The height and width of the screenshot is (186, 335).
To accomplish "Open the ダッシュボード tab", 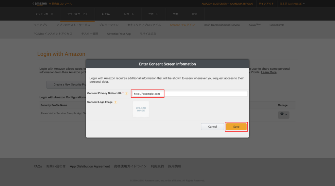I will click(x=44, y=14).
